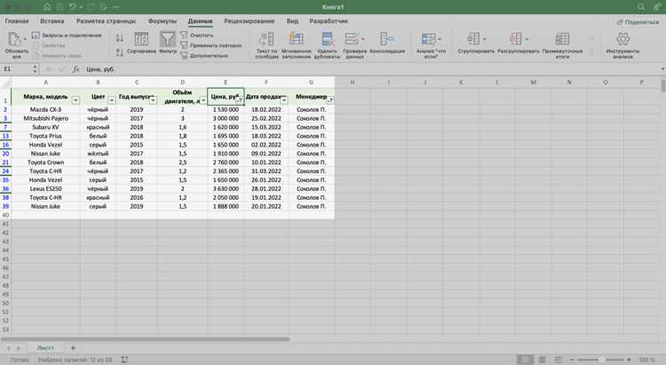Click the horizontal scrollbar thumb
This screenshot has height=365, width=666.
pyautogui.click(x=146, y=338)
